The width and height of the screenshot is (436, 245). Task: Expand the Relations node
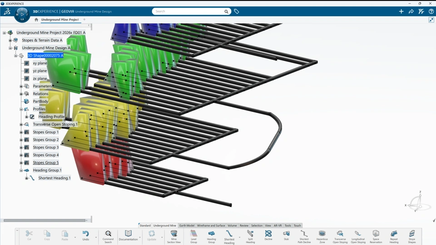pos(21,94)
